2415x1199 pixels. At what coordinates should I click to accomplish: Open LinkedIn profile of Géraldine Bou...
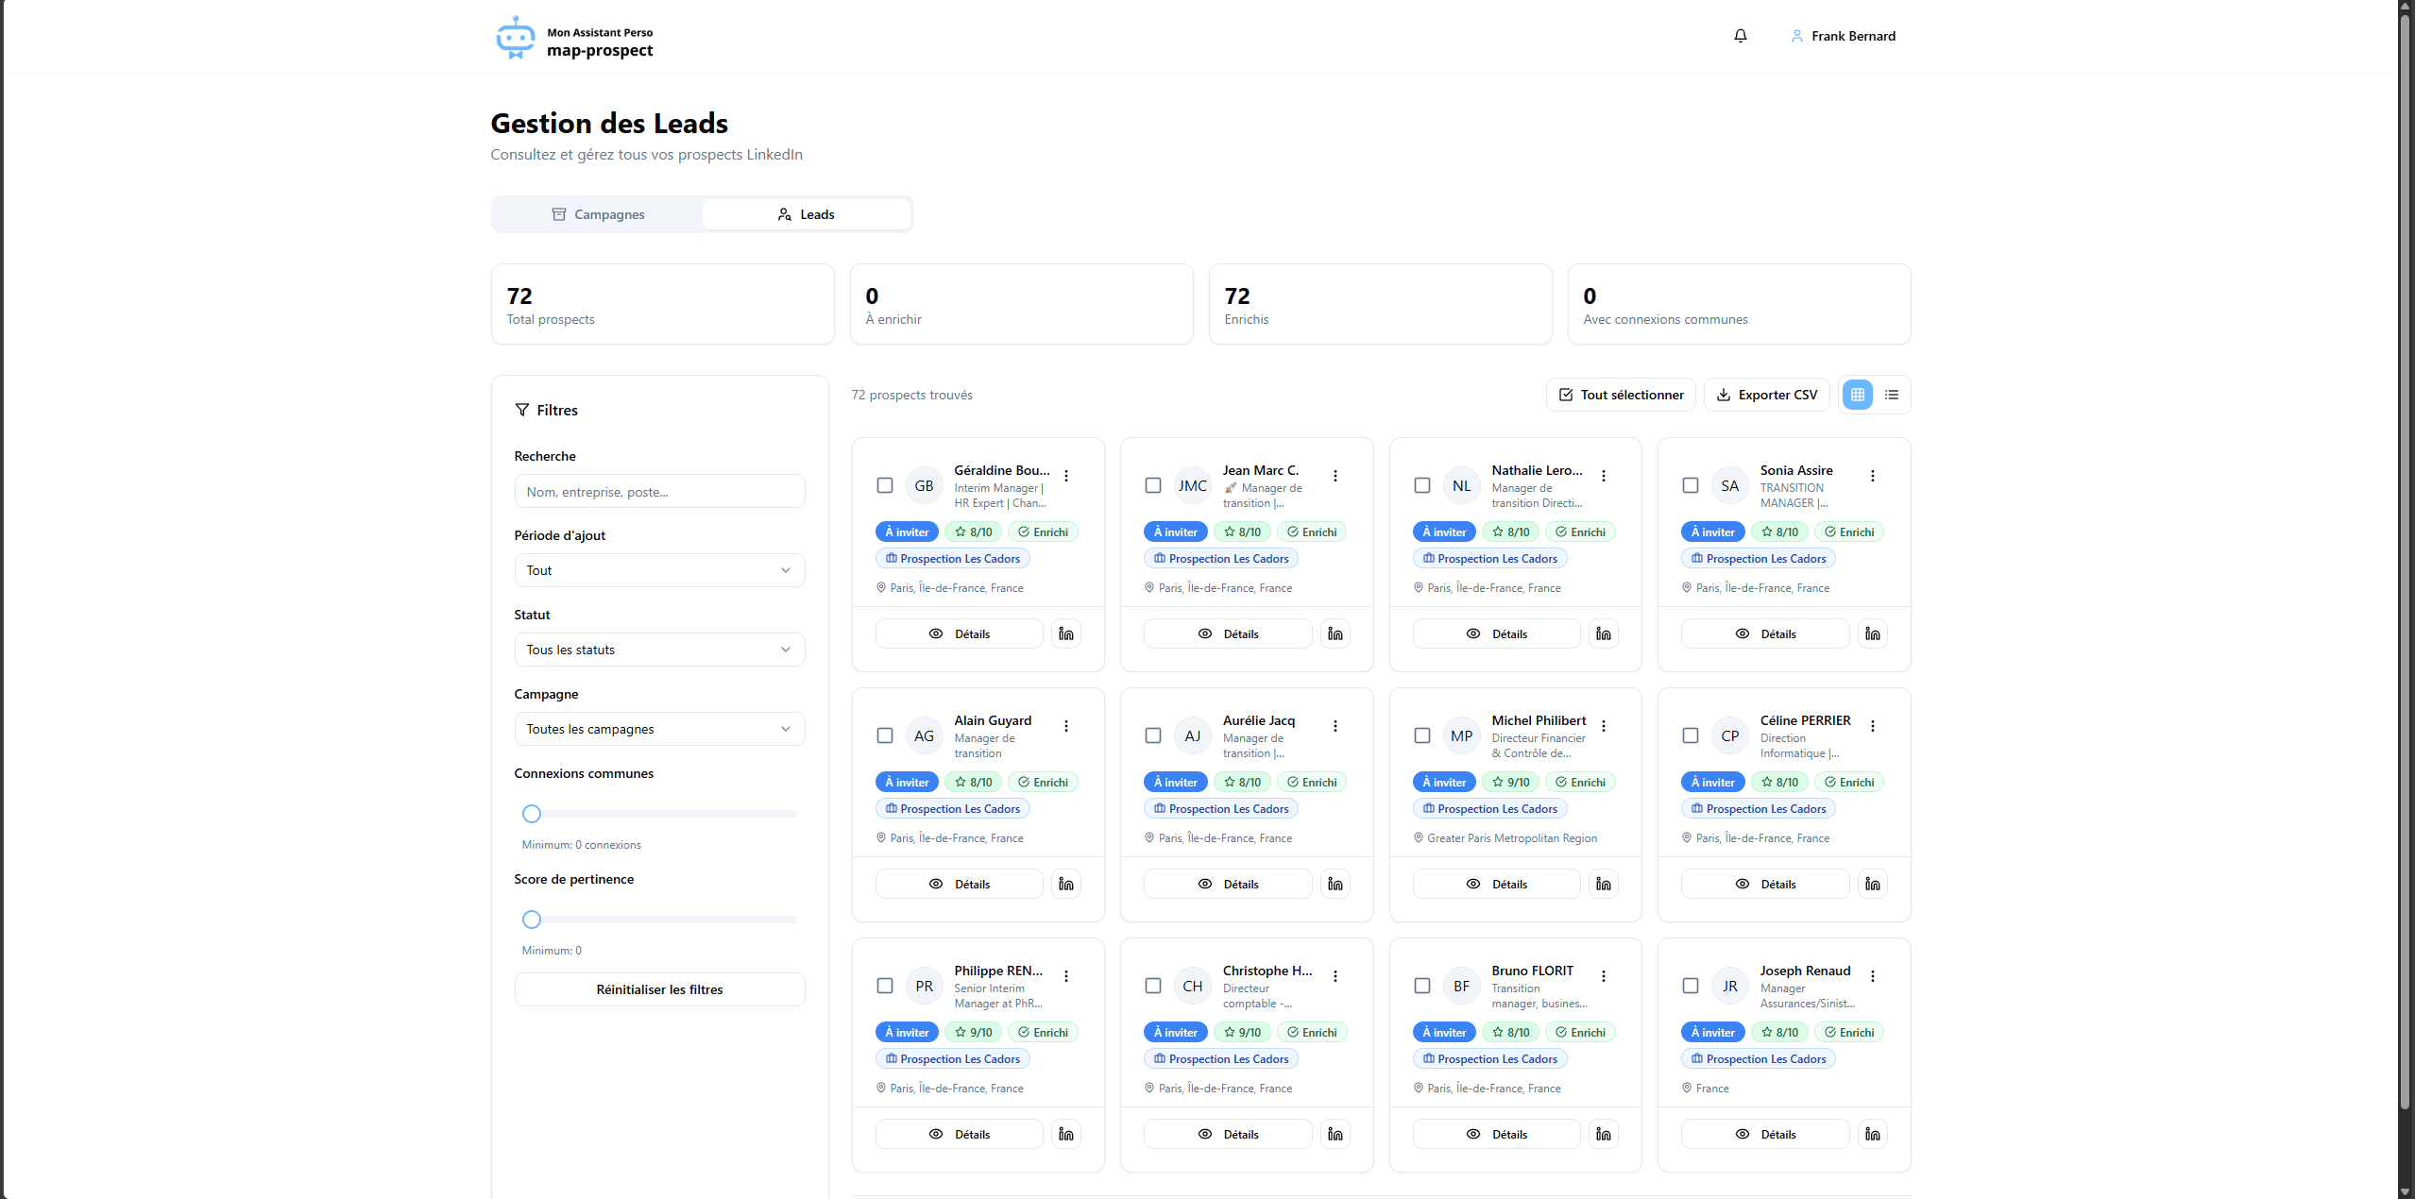pyautogui.click(x=1066, y=633)
